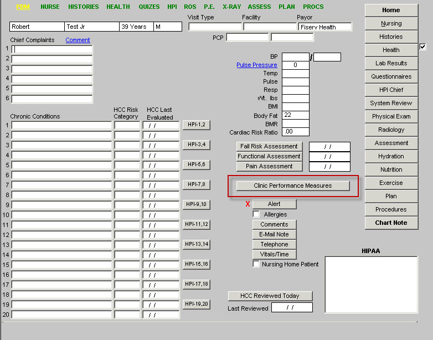Viewport: 433px width, 340px height.
Task: Open Nutrition template
Action: click(391, 169)
